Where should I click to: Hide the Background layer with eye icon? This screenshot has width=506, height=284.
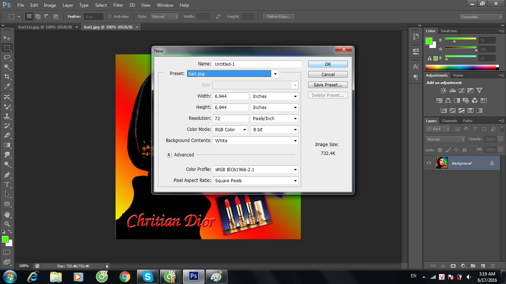coord(429,163)
